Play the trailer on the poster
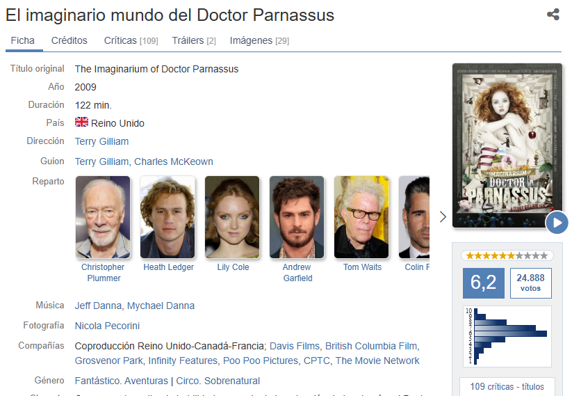This screenshot has height=396, width=572. (557, 223)
